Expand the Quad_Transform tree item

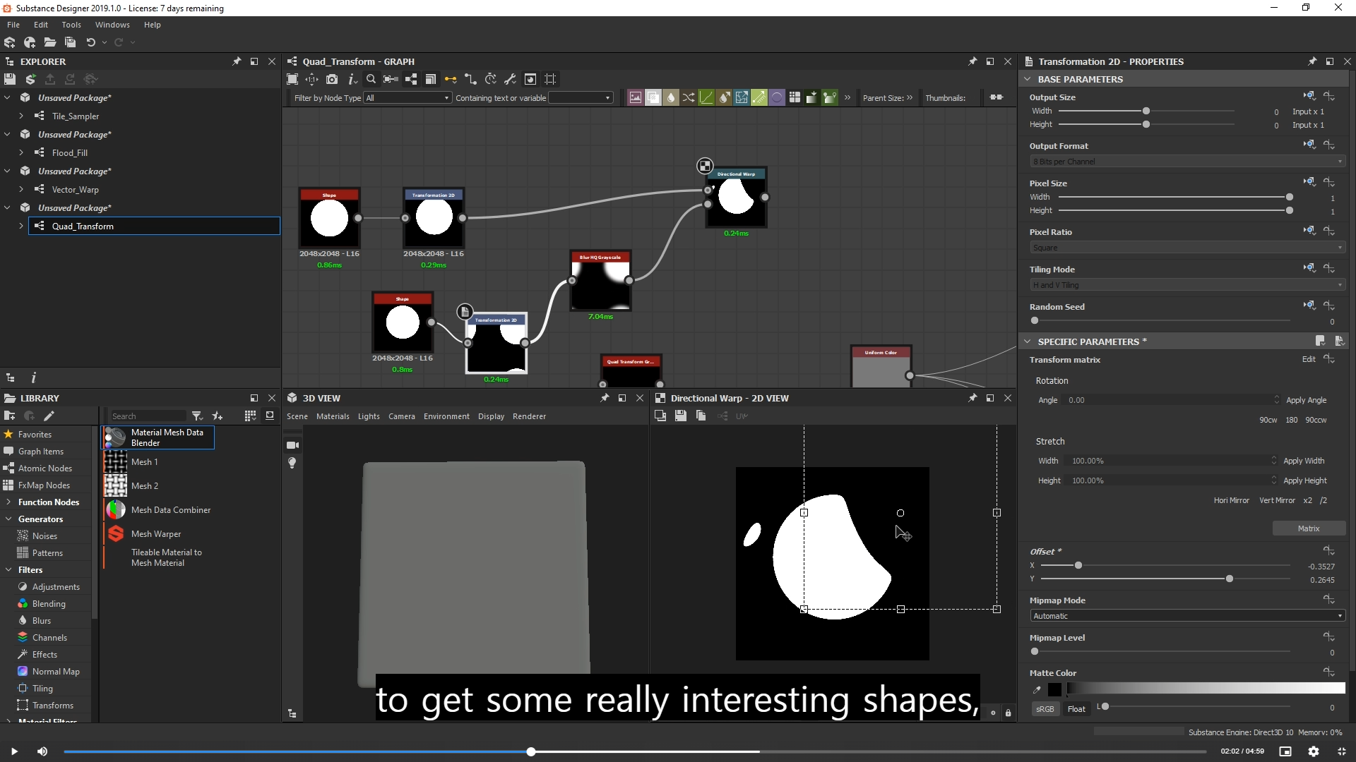21,226
